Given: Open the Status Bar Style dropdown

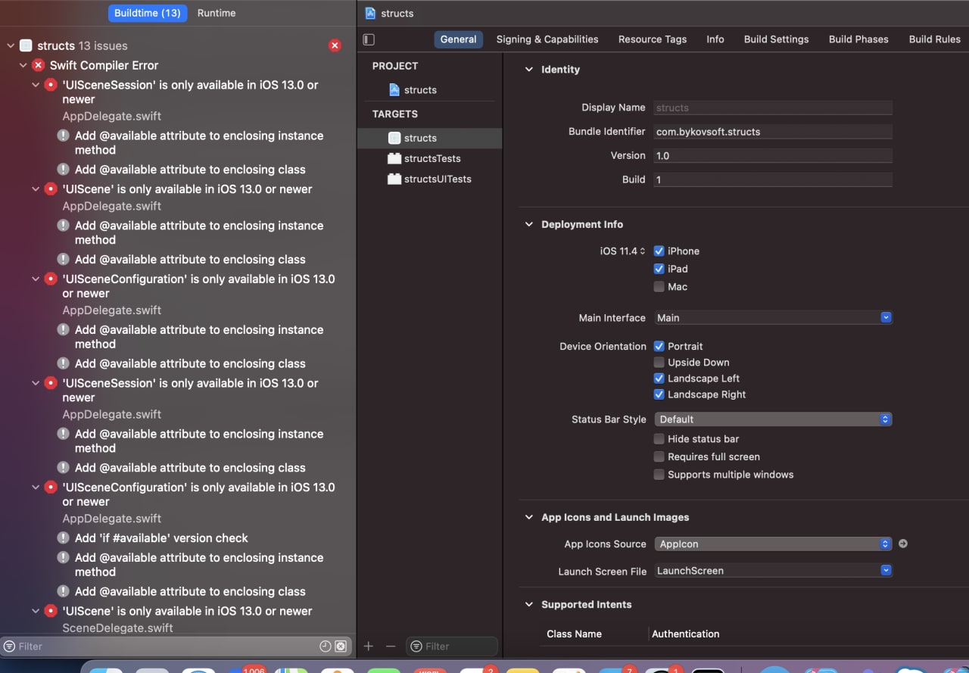Looking at the screenshot, I should tap(773, 419).
